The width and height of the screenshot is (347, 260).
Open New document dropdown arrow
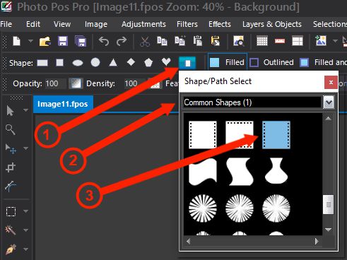30,41
